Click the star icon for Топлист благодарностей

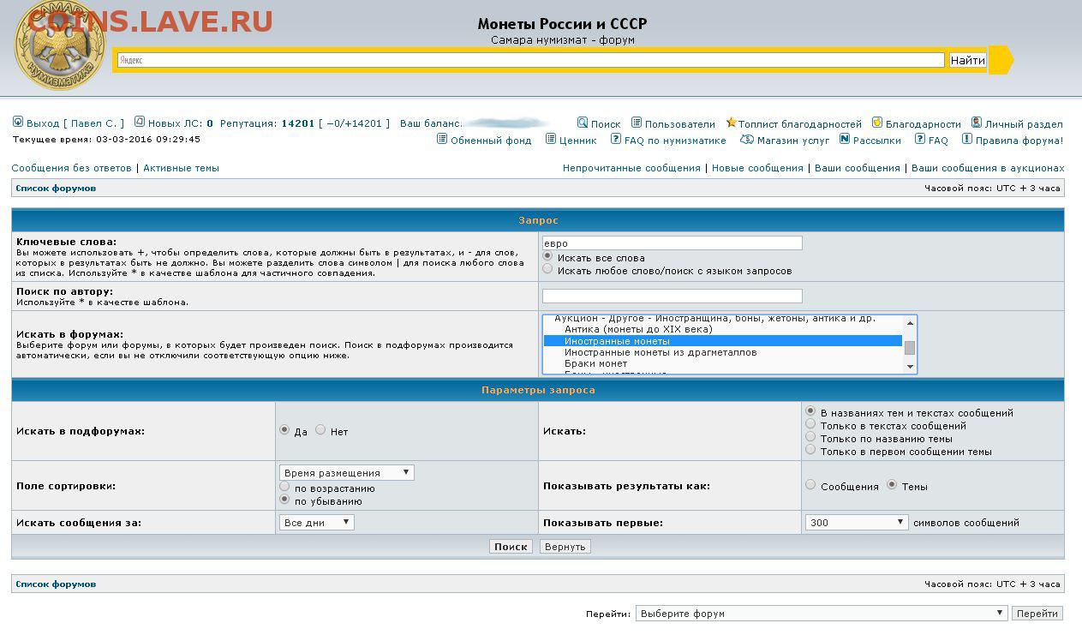[731, 123]
